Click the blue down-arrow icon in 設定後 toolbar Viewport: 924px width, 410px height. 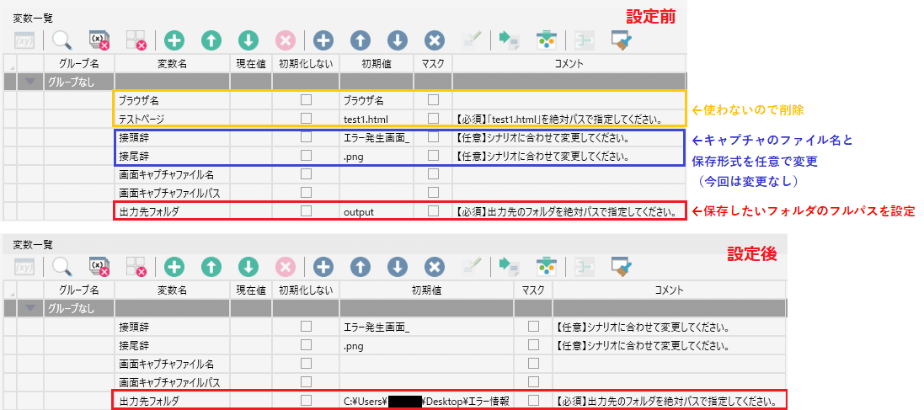[x=398, y=267]
